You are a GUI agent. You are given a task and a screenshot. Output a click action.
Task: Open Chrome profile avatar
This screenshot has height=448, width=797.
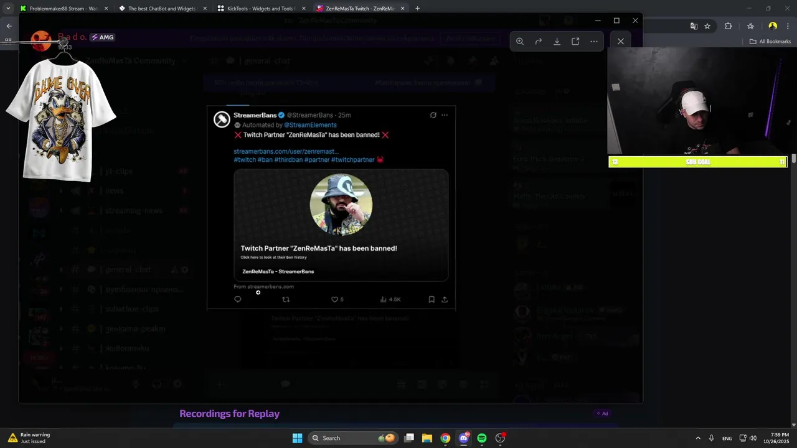click(x=773, y=26)
